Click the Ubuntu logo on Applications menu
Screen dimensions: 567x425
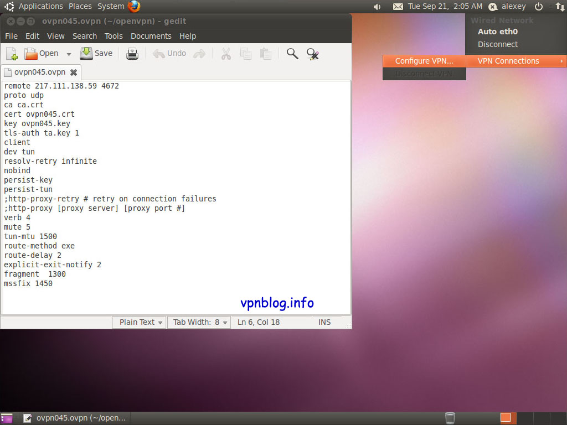9,6
